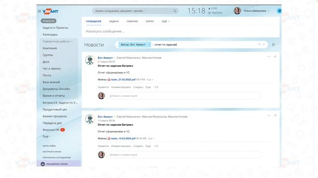Switch to the Задача tab
This screenshot has width=318, height=178.
114,21
